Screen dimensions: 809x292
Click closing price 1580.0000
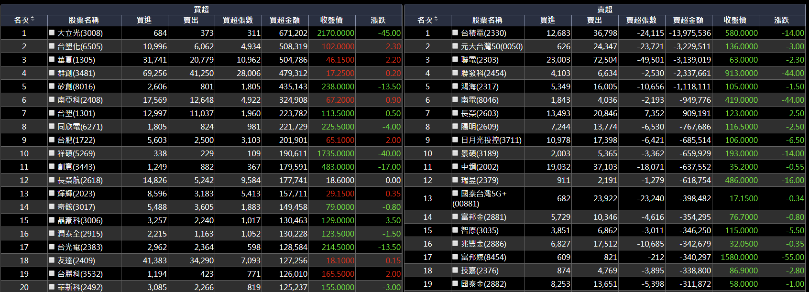pos(739,257)
